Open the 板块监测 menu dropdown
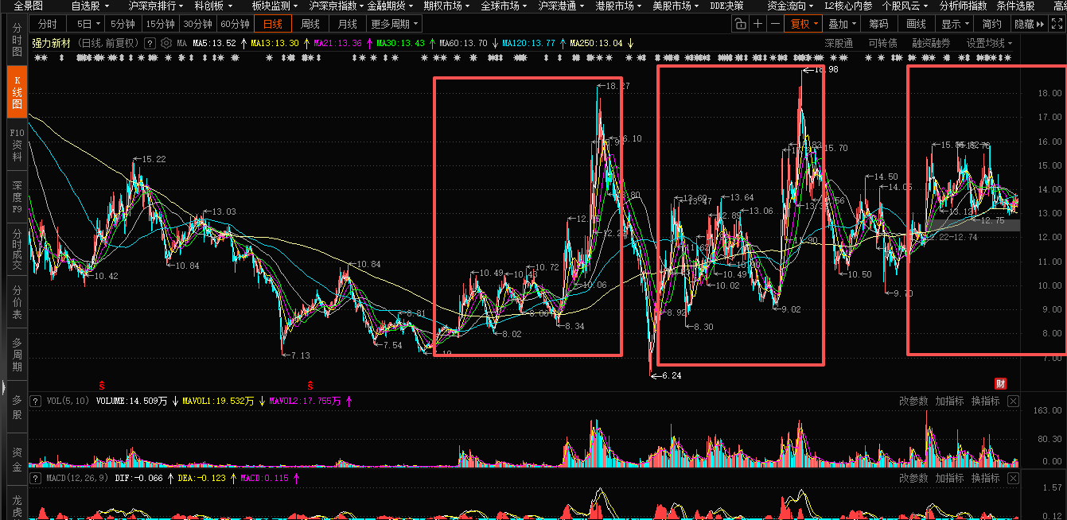 pos(274,6)
